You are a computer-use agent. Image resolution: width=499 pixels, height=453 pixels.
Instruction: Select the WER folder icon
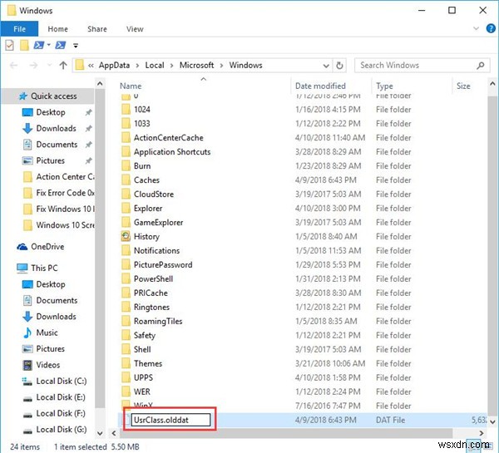pyautogui.click(x=126, y=392)
